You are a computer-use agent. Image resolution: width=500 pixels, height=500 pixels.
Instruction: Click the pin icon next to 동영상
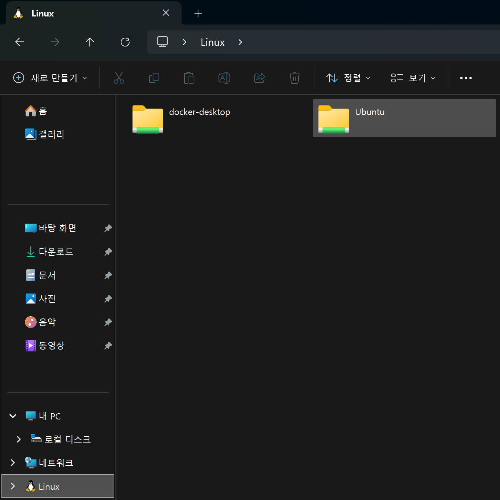point(108,346)
